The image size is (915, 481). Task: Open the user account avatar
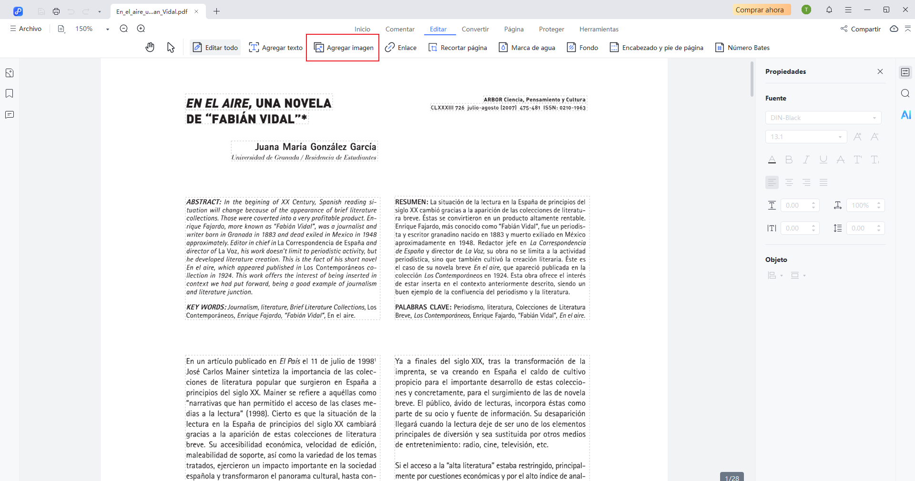pyautogui.click(x=806, y=10)
